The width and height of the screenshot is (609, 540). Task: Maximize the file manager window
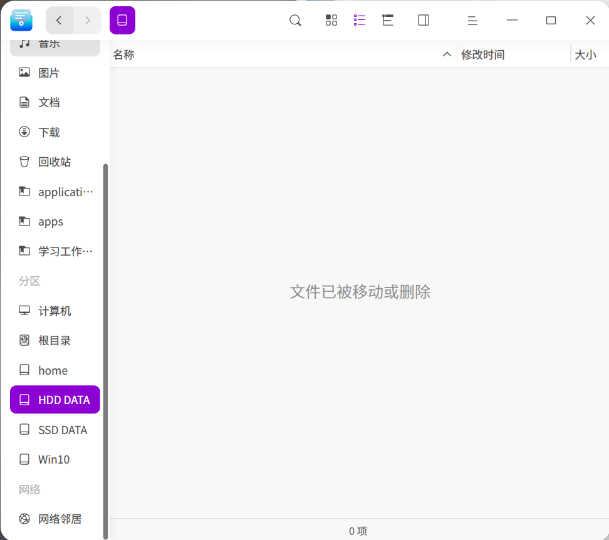(x=551, y=20)
